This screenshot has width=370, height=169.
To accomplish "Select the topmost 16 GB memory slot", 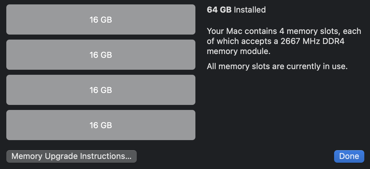I will (101, 19).
